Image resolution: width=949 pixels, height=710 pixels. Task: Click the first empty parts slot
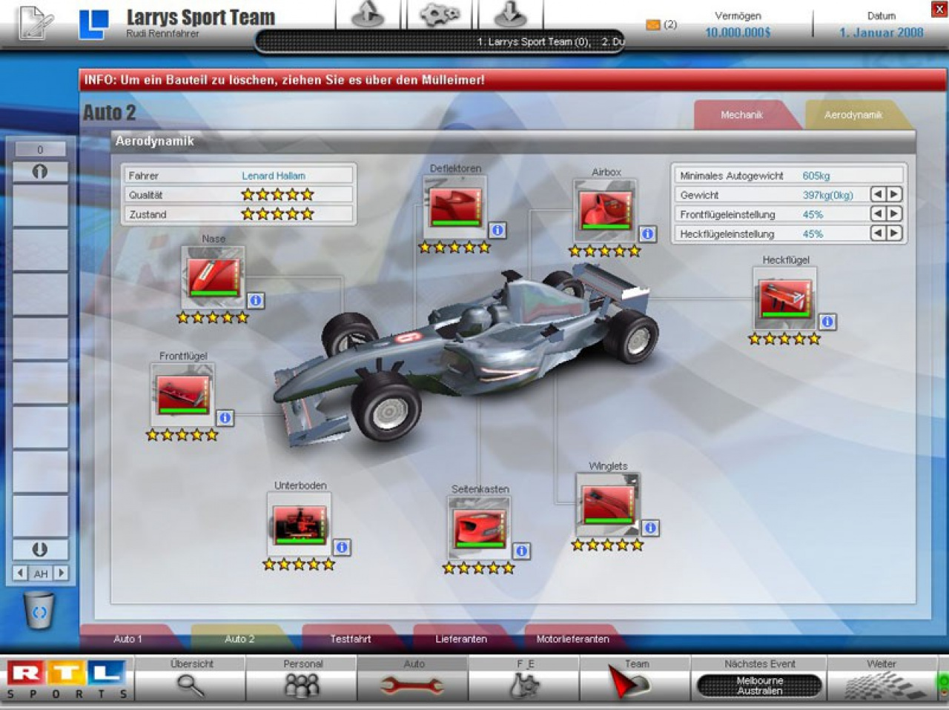pos(40,205)
